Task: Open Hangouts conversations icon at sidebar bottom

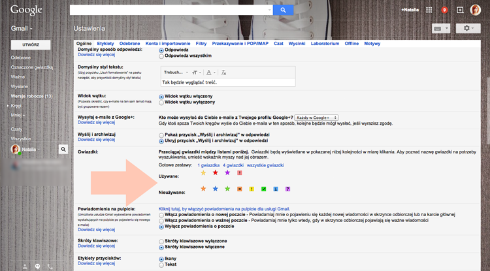Action: click(x=37, y=266)
